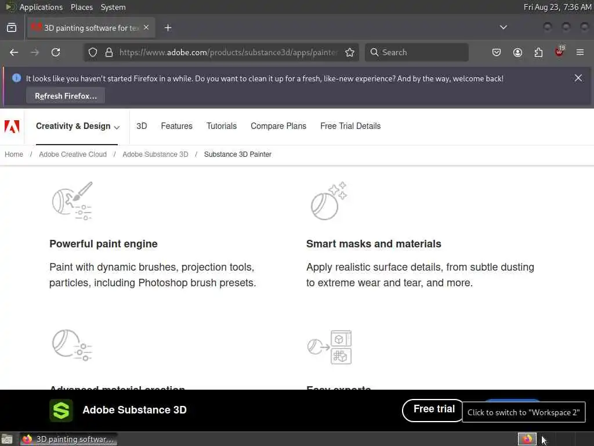Go to the Home breadcrumb link

(14, 154)
